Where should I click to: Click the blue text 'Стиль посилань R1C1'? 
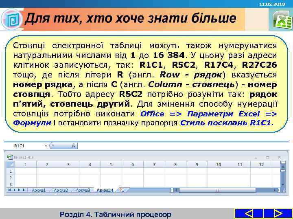226,123
